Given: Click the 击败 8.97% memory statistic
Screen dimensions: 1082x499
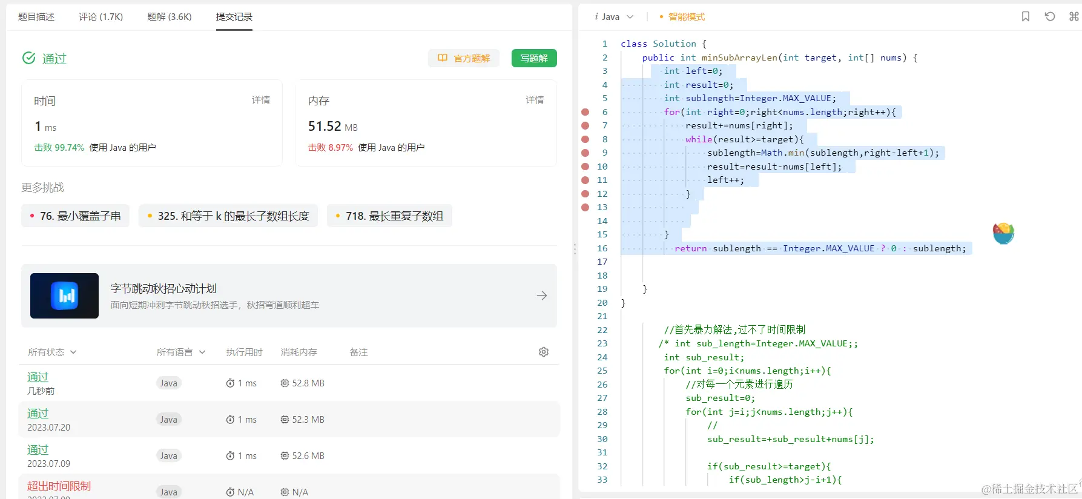Looking at the screenshot, I should [x=331, y=147].
